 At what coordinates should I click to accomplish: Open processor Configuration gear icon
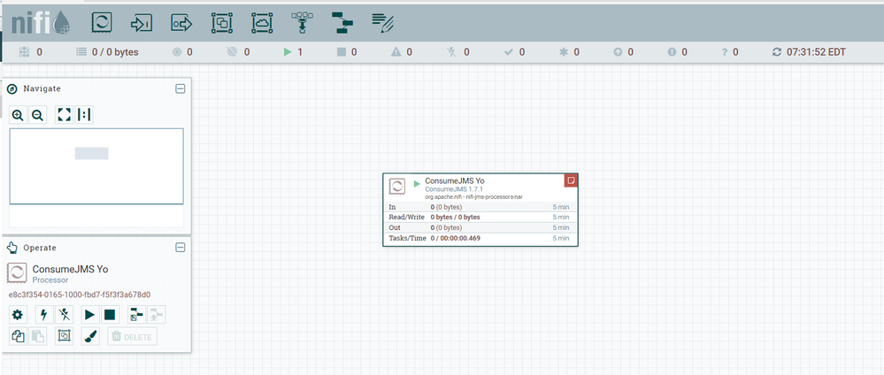pos(17,315)
